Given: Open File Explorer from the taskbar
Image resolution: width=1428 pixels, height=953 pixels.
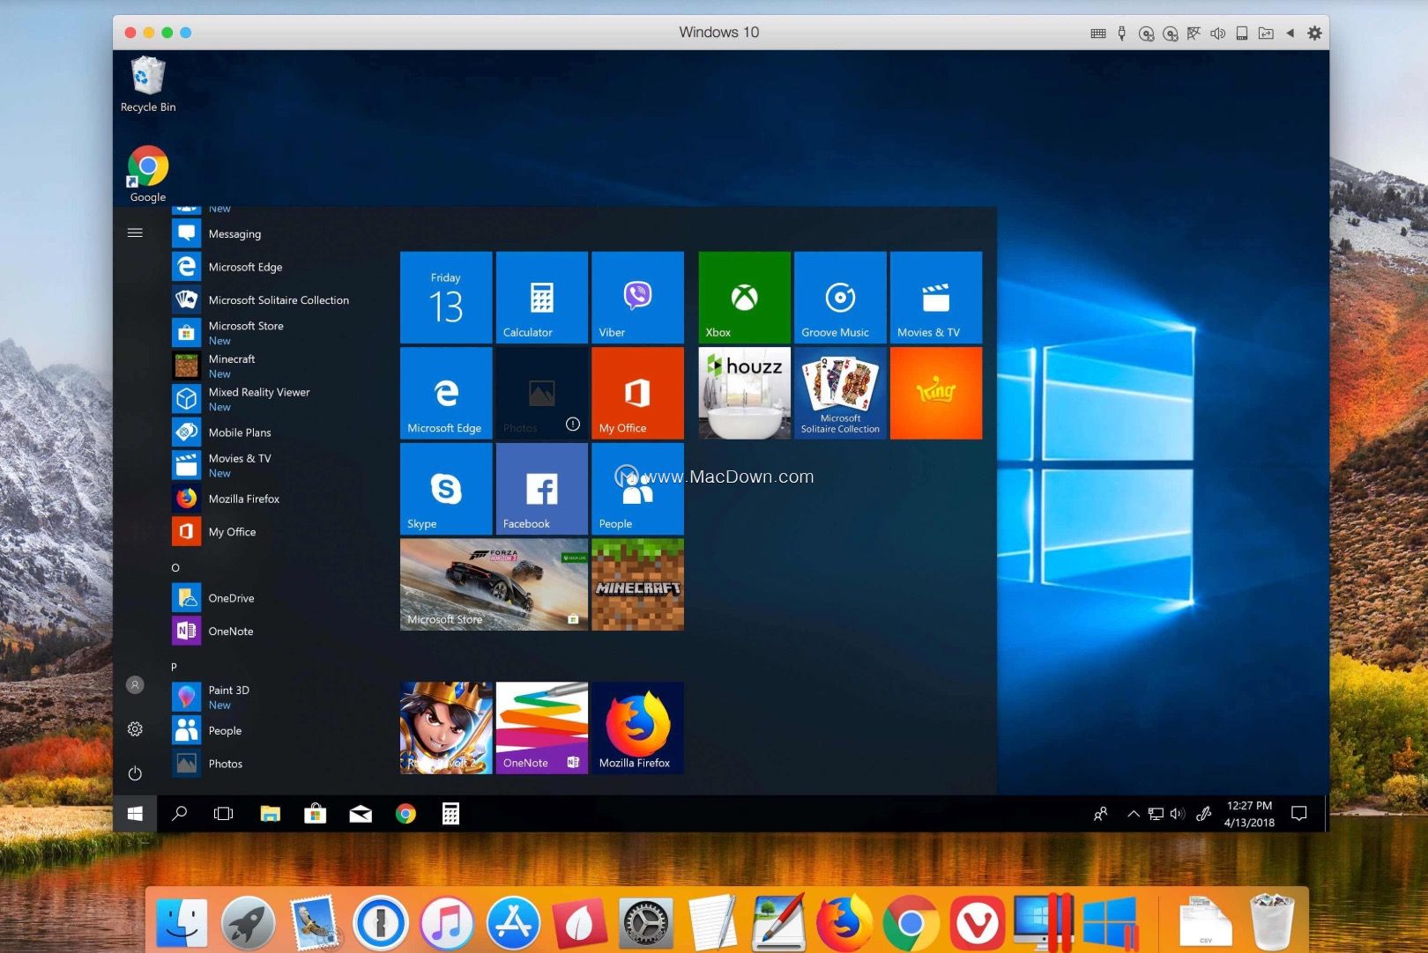Looking at the screenshot, I should (270, 814).
